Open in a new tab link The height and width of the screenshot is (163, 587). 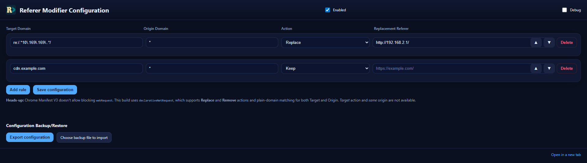pyautogui.click(x=566, y=155)
